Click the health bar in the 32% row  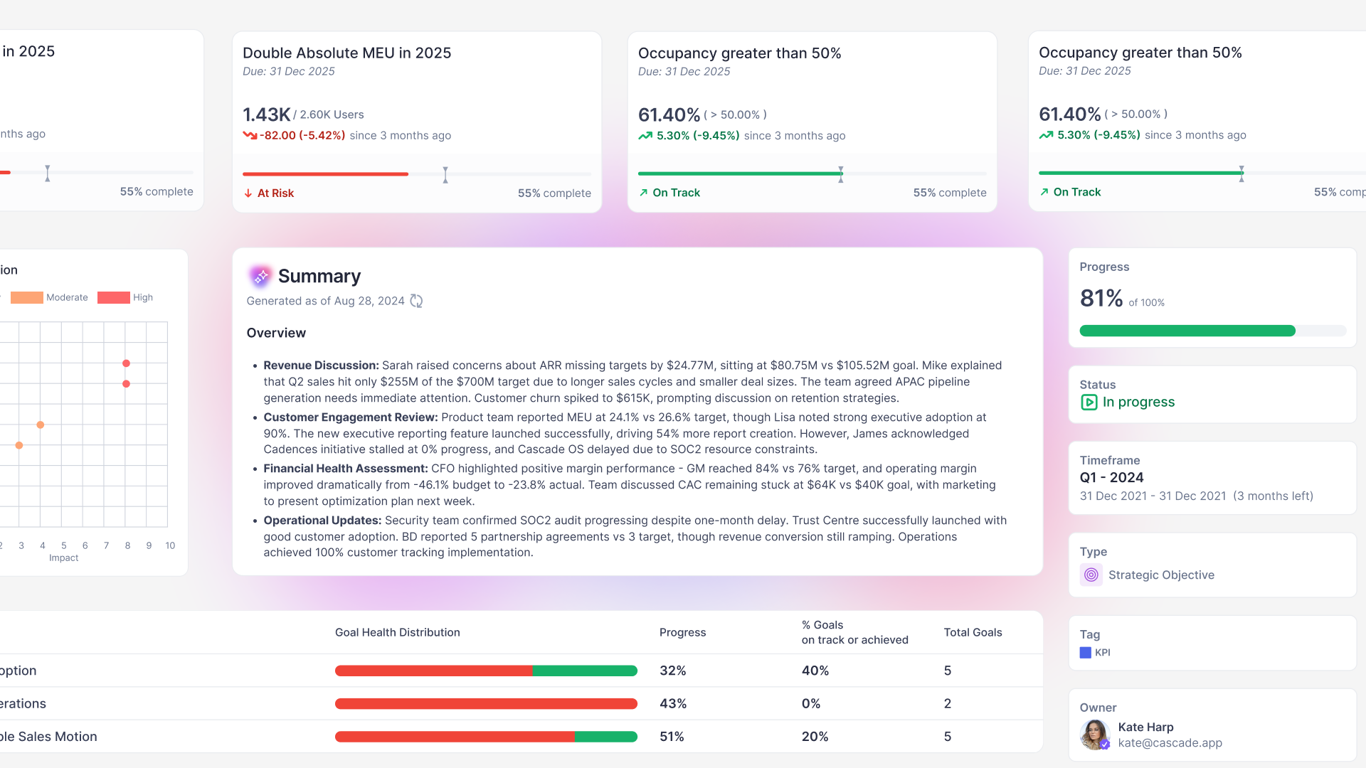(x=486, y=671)
